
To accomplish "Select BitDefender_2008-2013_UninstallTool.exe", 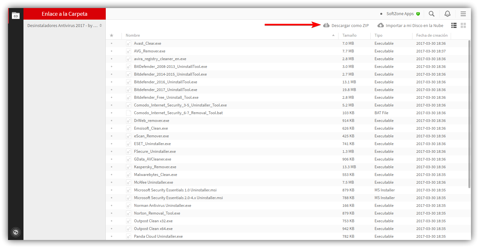I will (x=170, y=67).
